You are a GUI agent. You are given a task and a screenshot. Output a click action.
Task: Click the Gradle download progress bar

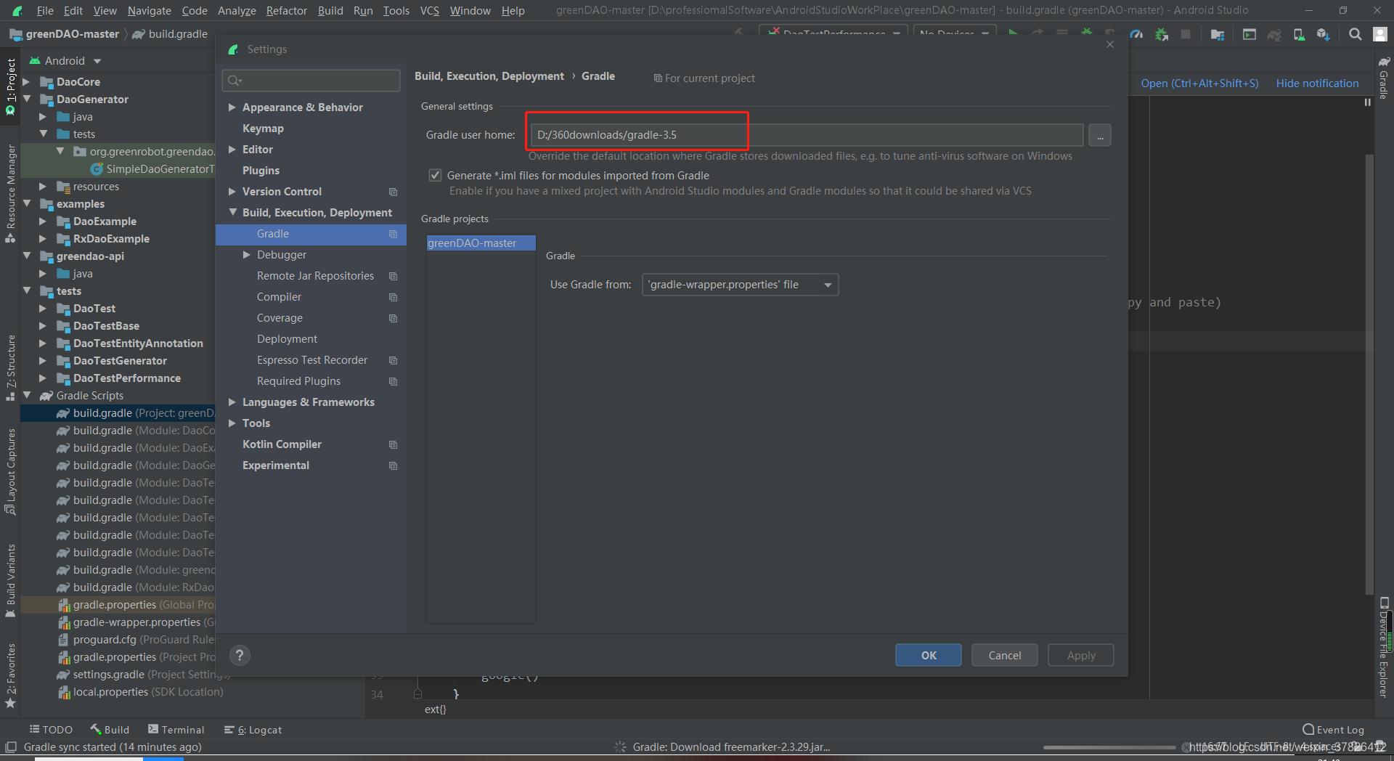(1109, 747)
